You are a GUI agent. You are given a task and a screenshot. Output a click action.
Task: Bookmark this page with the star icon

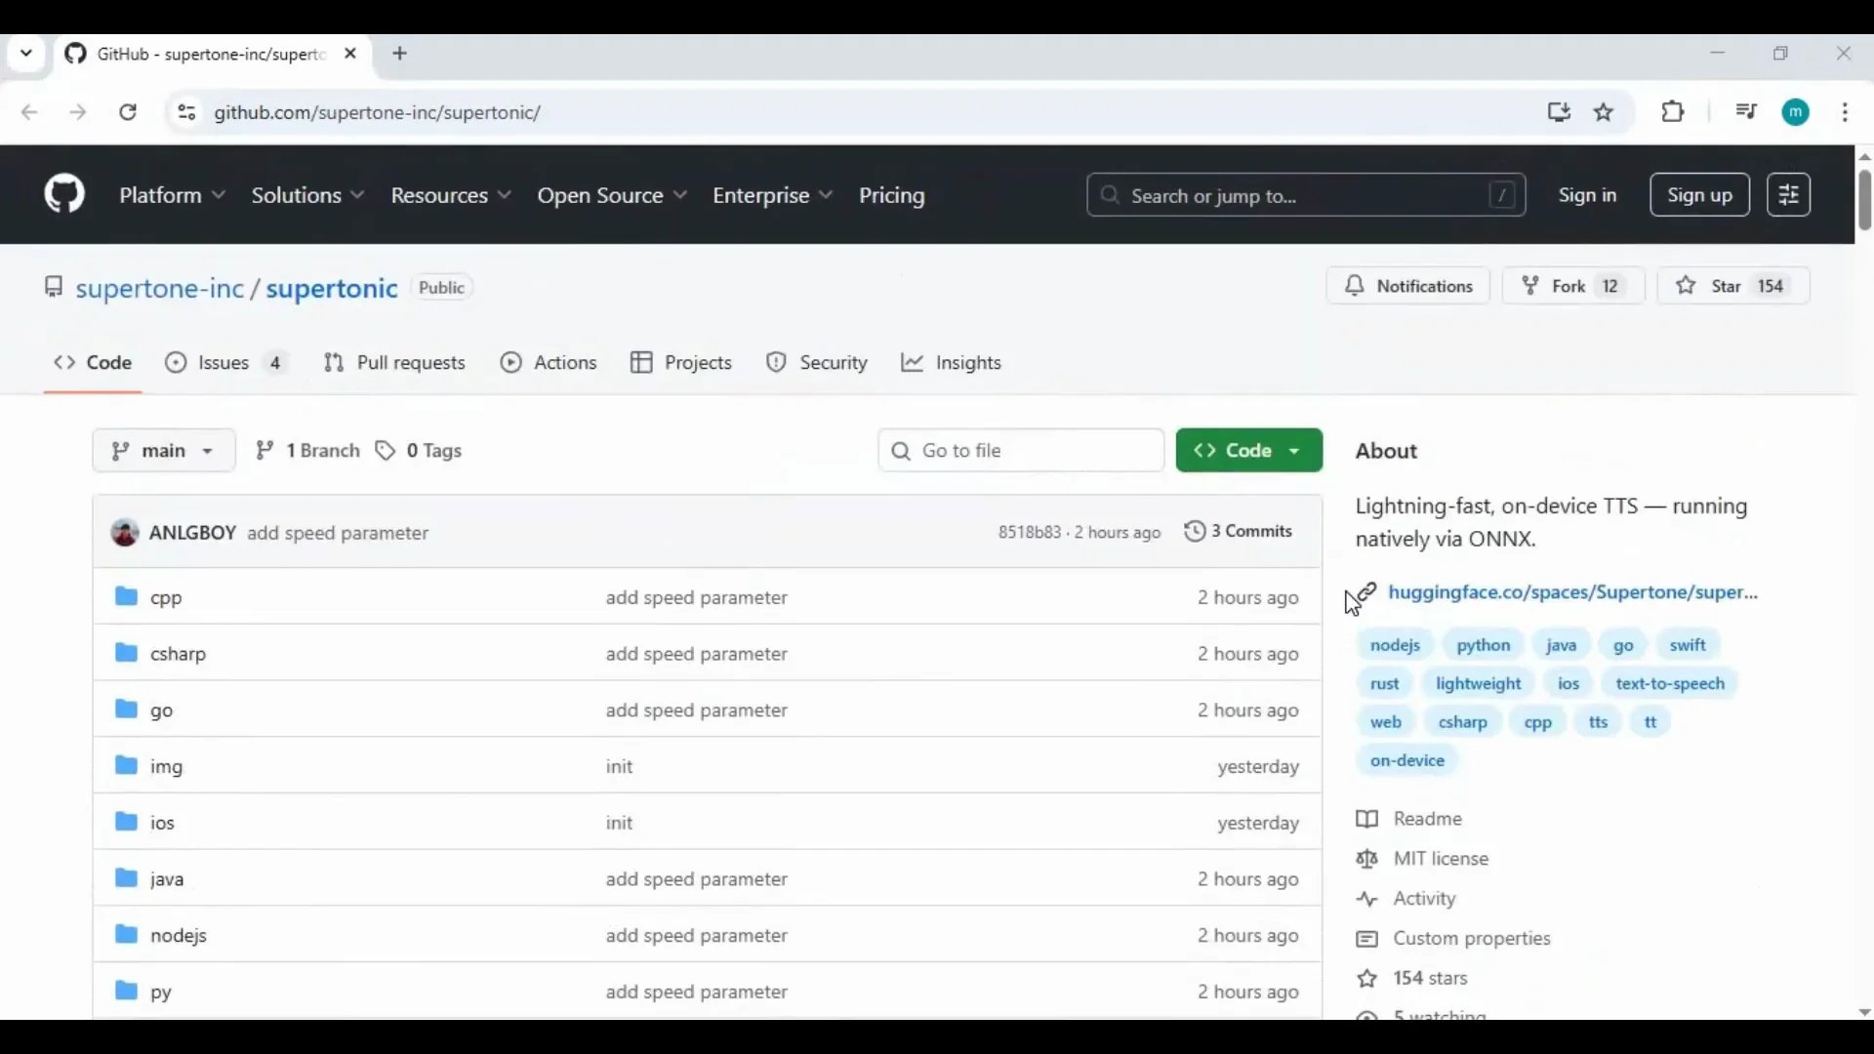click(1604, 112)
